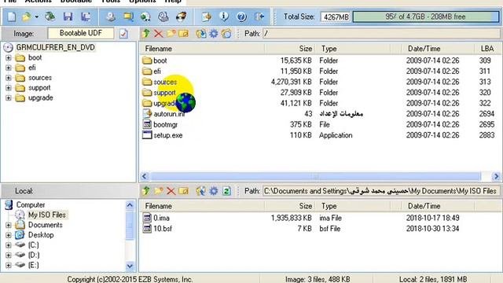
Task: Expand the upgrade folder in image tree
Action: coord(9,97)
